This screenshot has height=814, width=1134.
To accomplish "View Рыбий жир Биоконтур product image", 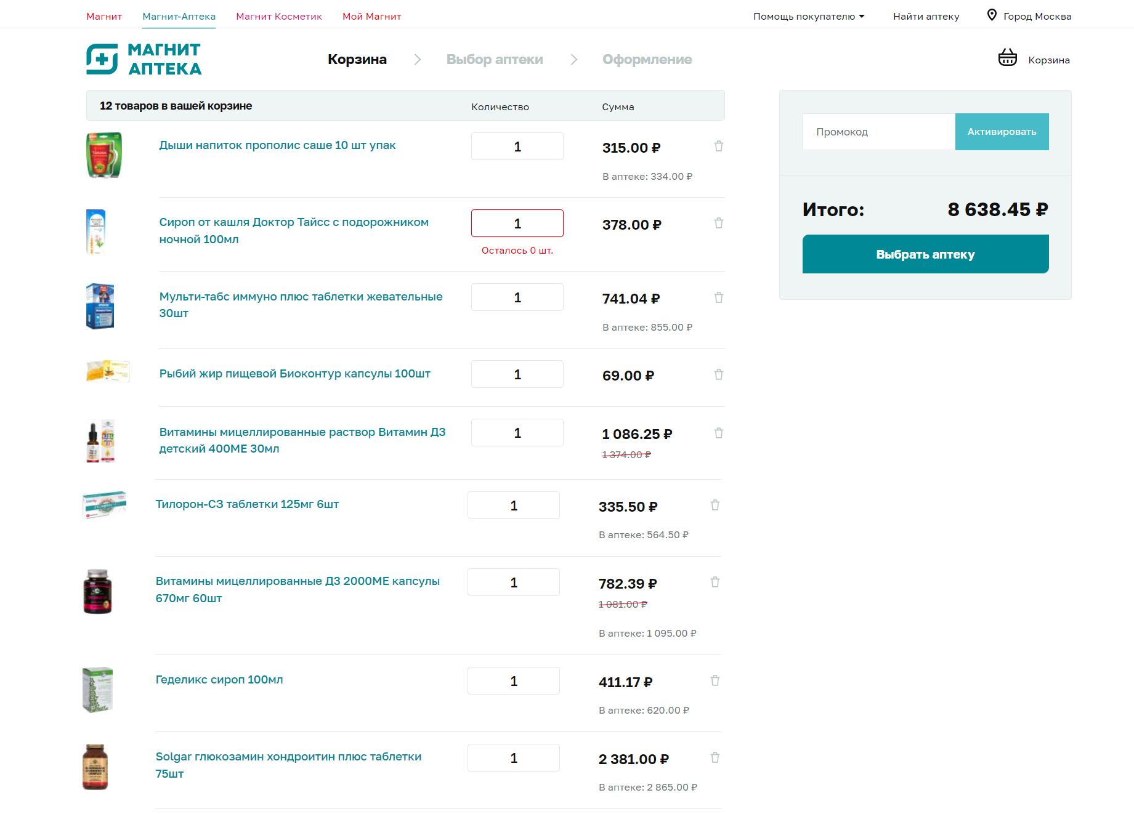I will (x=108, y=371).
